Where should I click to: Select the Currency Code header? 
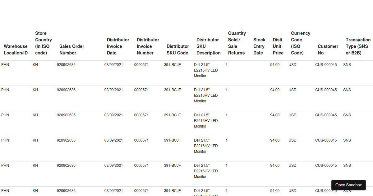click(x=301, y=43)
